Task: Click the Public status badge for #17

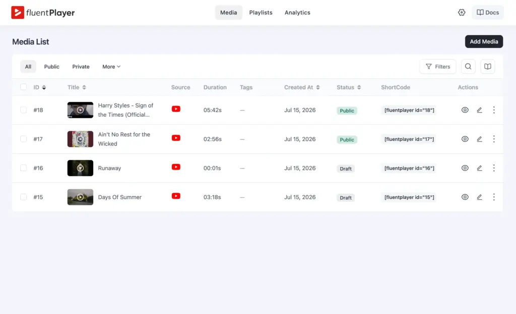Action: tap(347, 139)
